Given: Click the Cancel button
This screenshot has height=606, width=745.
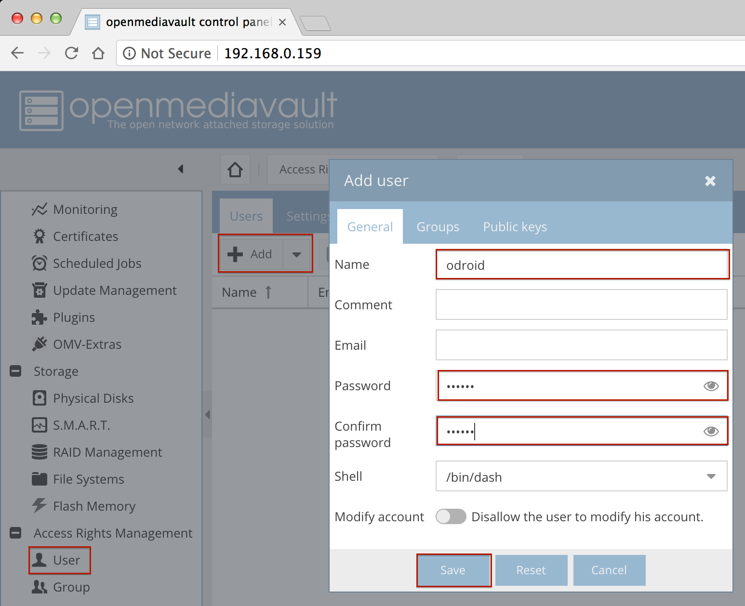Looking at the screenshot, I should click(609, 570).
